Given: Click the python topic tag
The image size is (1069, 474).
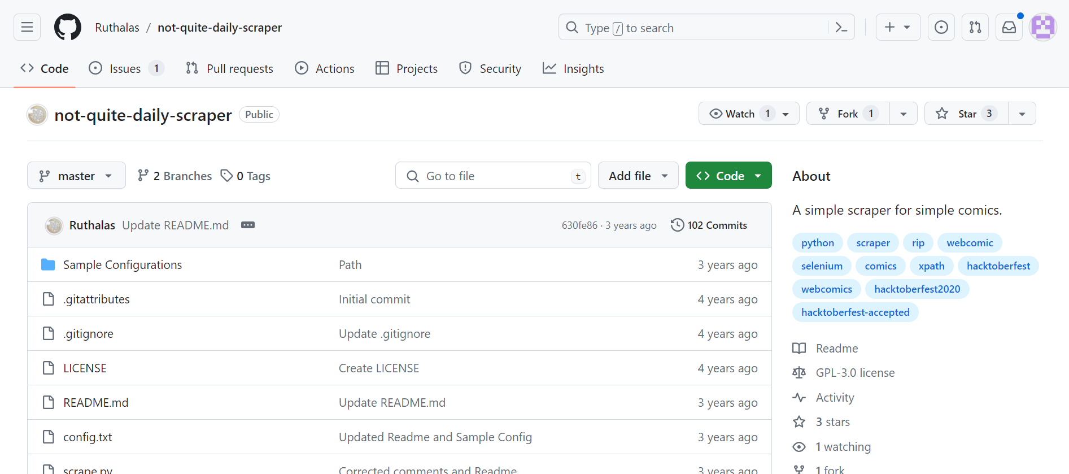Looking at the screenshot, I should pyautogui.click(x=817, y=243).
